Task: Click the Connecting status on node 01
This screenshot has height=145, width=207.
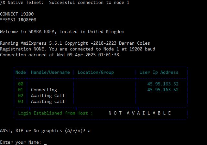Action: [44, 90]
